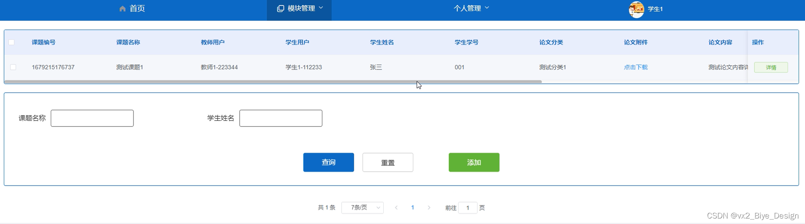Image resolution: width=805 pixels, height=224 pixels.
Task: Click the 学生1 username label
Action: click(655, 9)
